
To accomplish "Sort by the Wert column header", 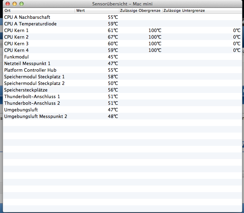I will 97,10.
